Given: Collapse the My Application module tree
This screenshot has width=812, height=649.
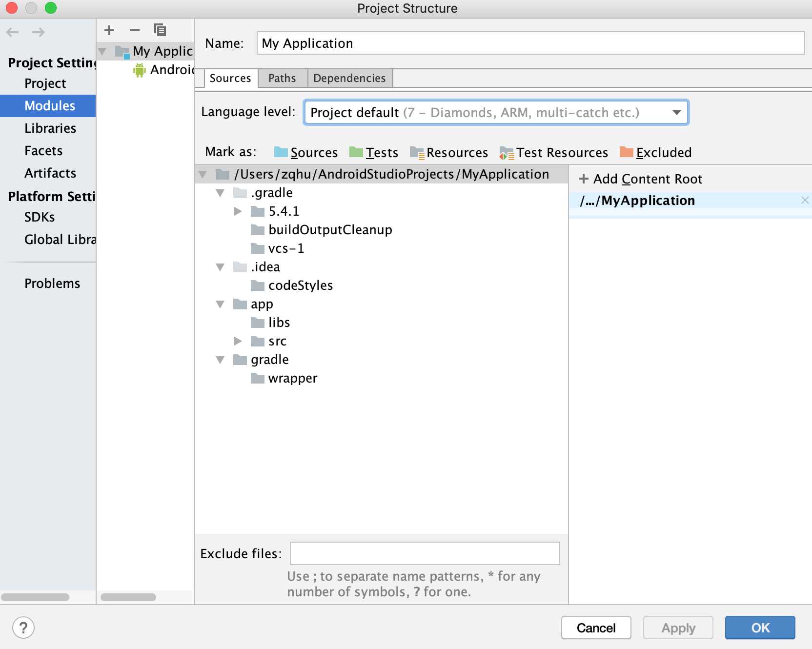Looking at the screenshot, I should click(102, 51).
